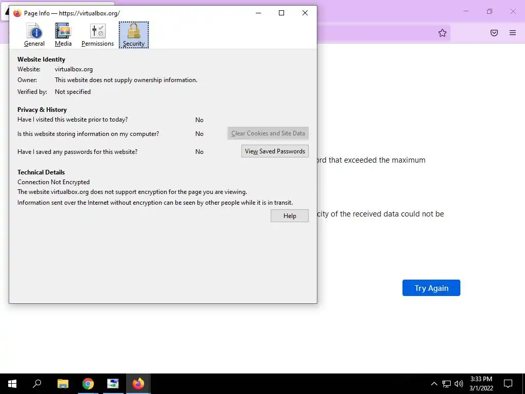
Task: Minimize the Page Info window
Action: click(x=258, y=13)
